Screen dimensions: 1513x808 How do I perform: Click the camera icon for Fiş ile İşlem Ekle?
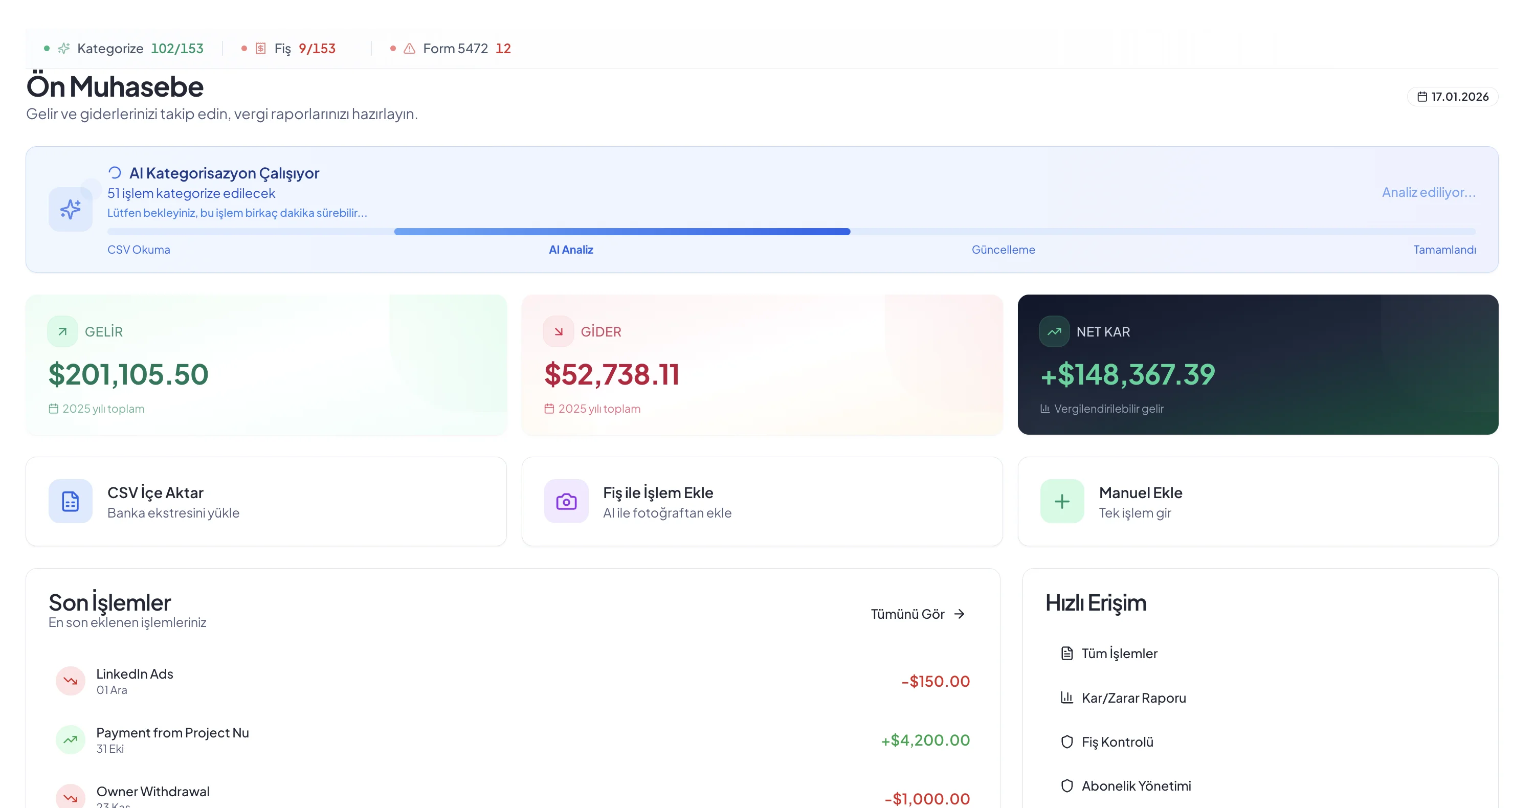pos(566,501)
